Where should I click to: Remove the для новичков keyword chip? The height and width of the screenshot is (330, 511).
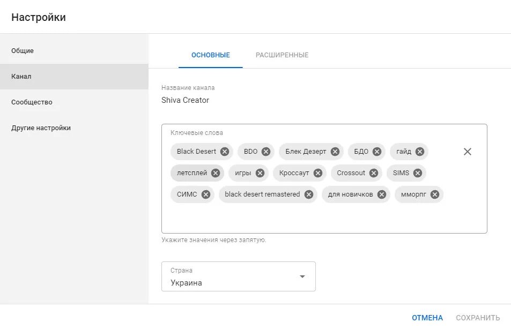coord(382,194)
